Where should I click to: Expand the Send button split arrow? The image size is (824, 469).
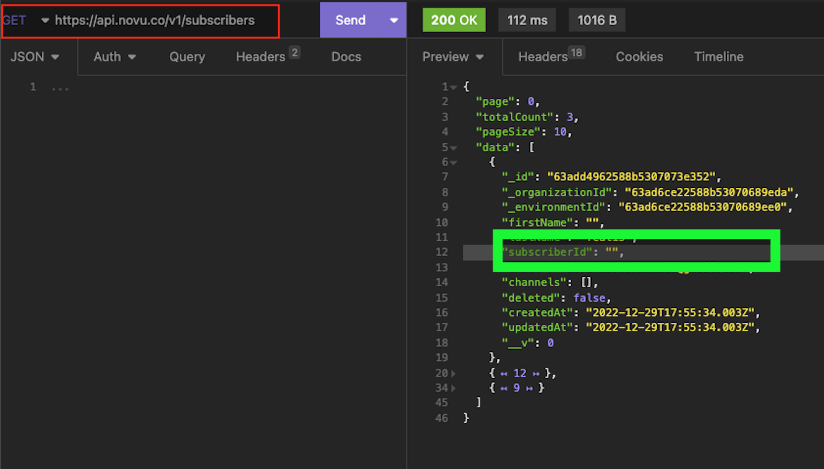[394, 20]
